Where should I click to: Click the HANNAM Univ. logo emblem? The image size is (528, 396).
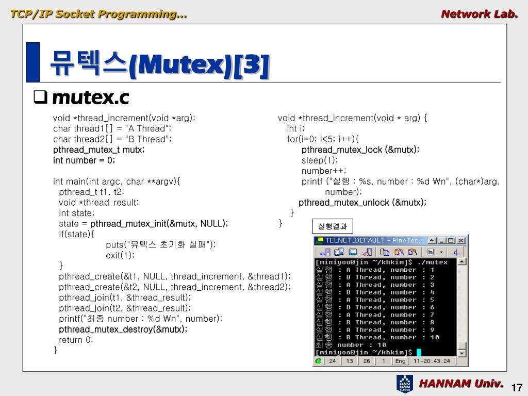[x=404, y=384]
